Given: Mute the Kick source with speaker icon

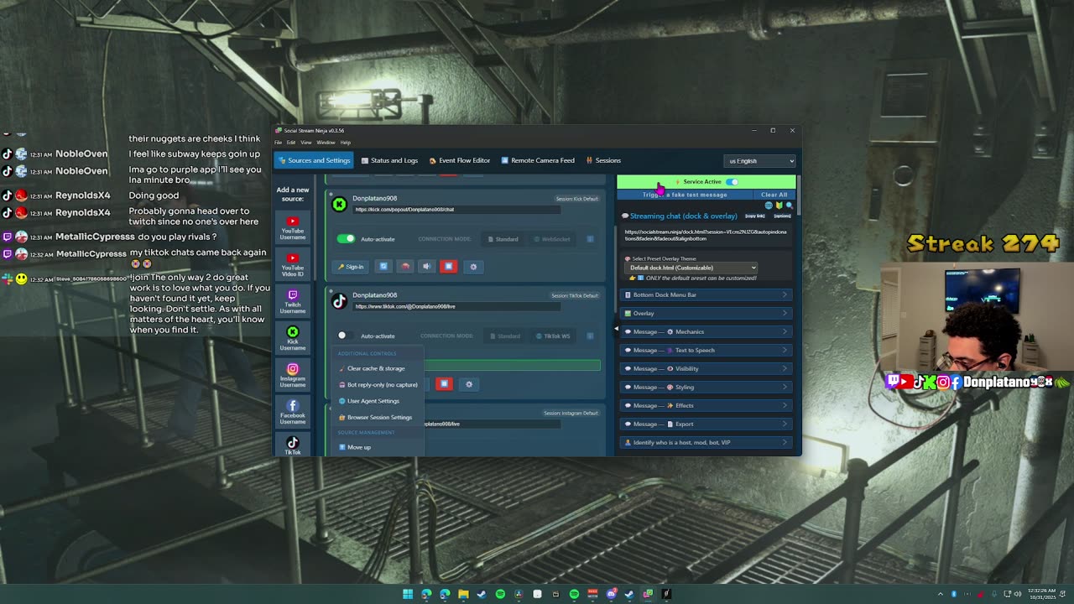Looking at the screenshot, I should tap(426, 267).
